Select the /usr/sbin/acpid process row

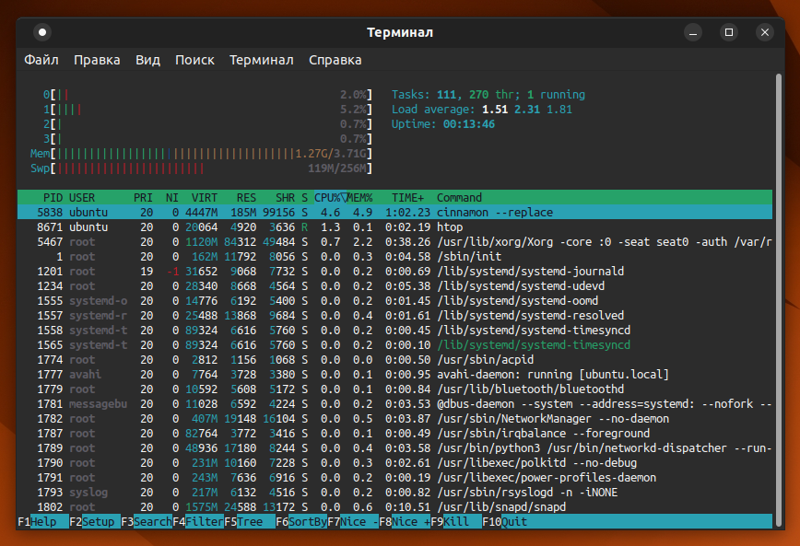pyautogui.click(x=394, y=360)
